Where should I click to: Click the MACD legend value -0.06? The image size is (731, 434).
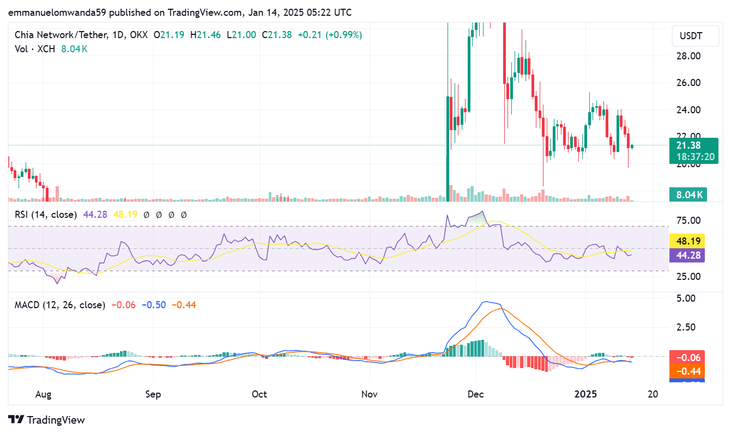123,305
